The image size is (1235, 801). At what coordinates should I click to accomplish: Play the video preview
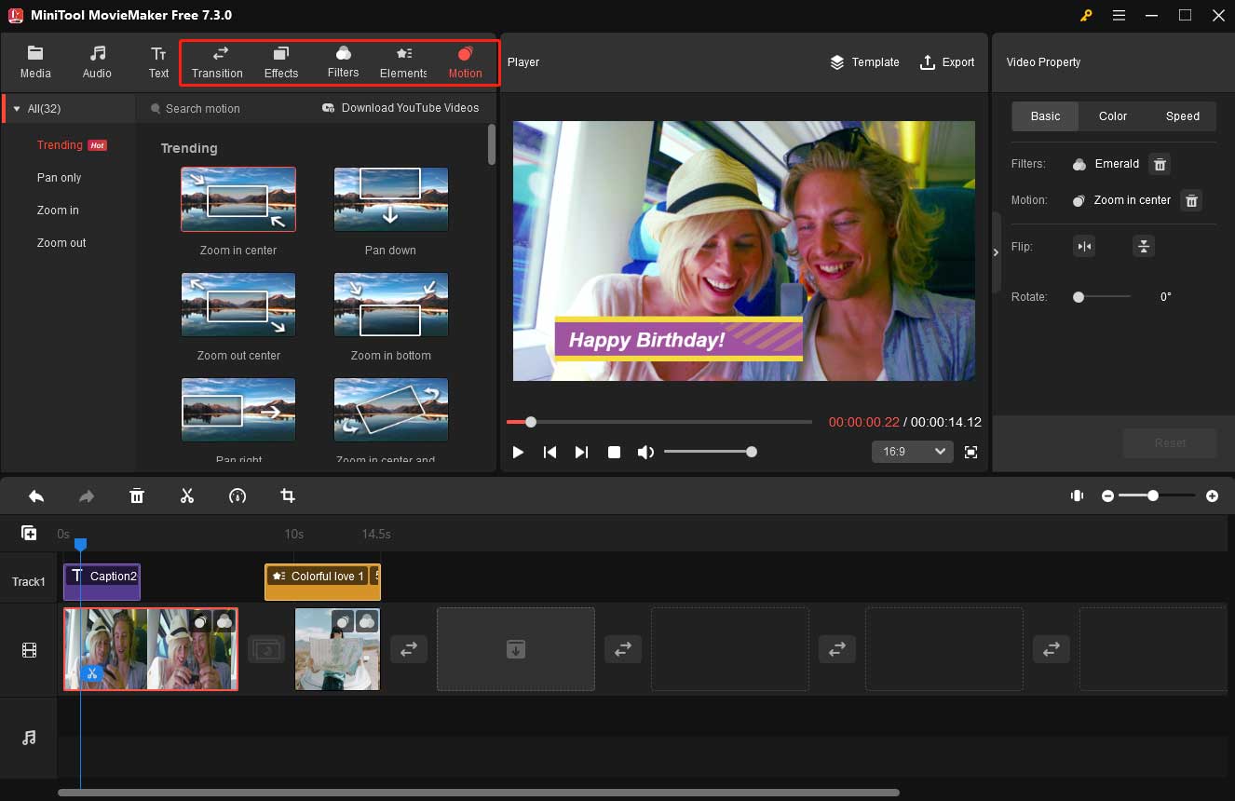[518, 452]
